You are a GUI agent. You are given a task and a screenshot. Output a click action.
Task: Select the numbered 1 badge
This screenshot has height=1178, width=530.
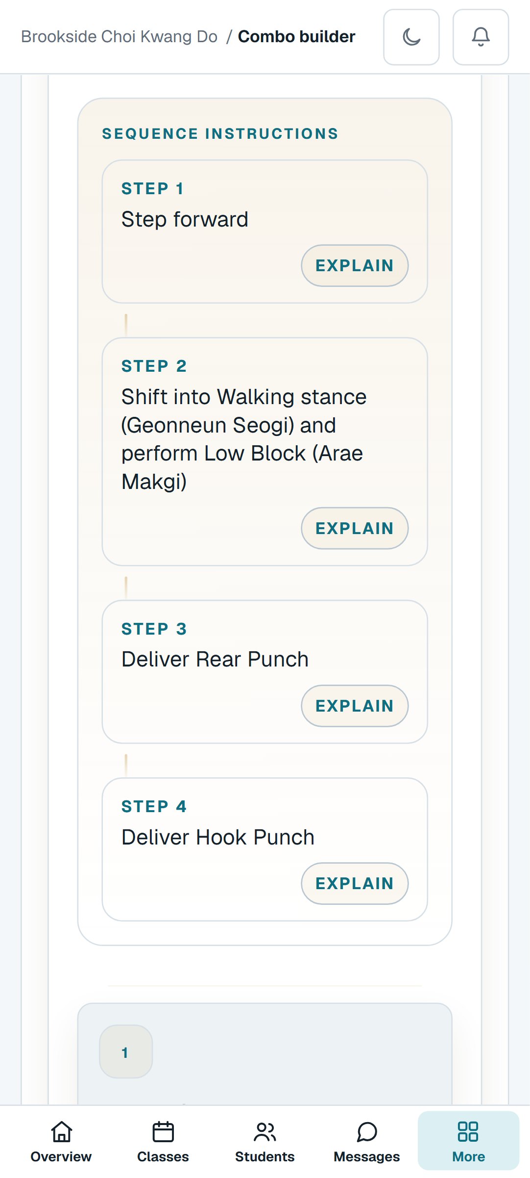[126, 1051]
